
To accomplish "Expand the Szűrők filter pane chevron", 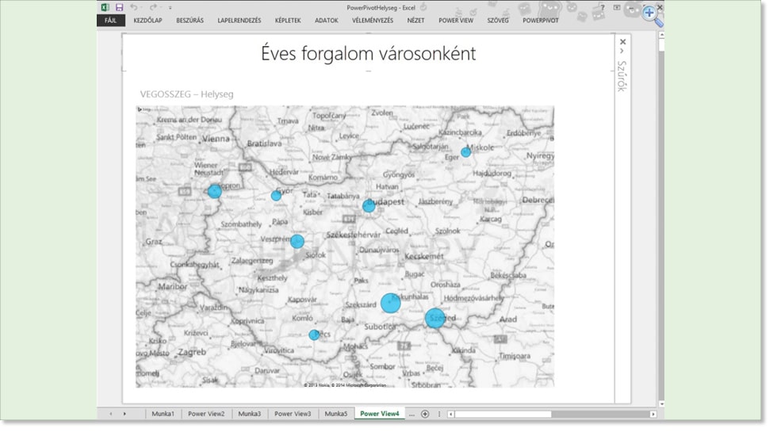I will (x=622, y=52).
